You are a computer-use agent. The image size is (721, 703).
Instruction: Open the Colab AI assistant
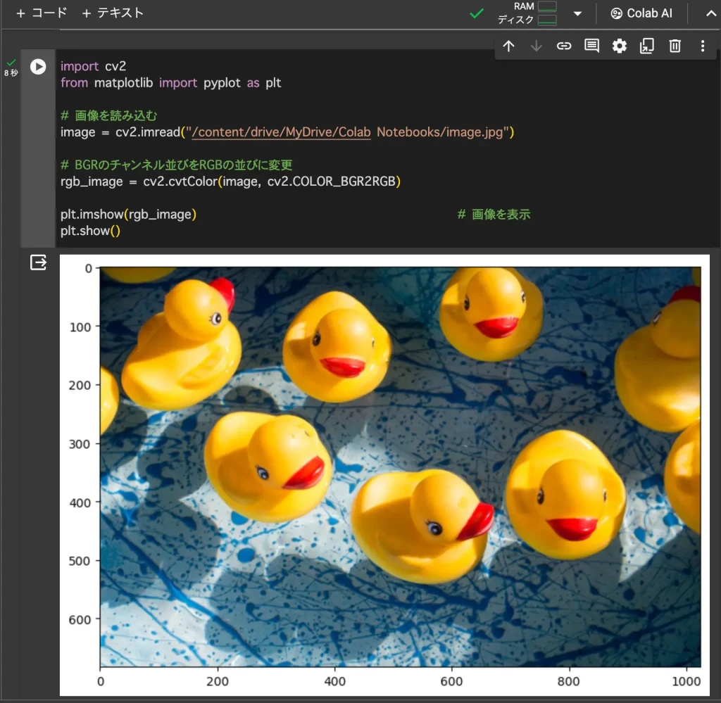coord(641,13)
